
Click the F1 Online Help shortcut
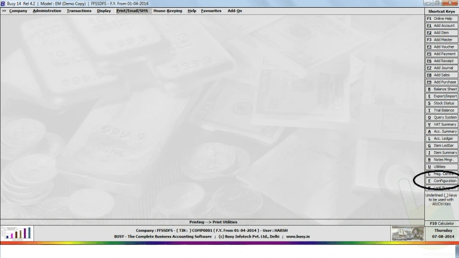(x=442, y=19)
